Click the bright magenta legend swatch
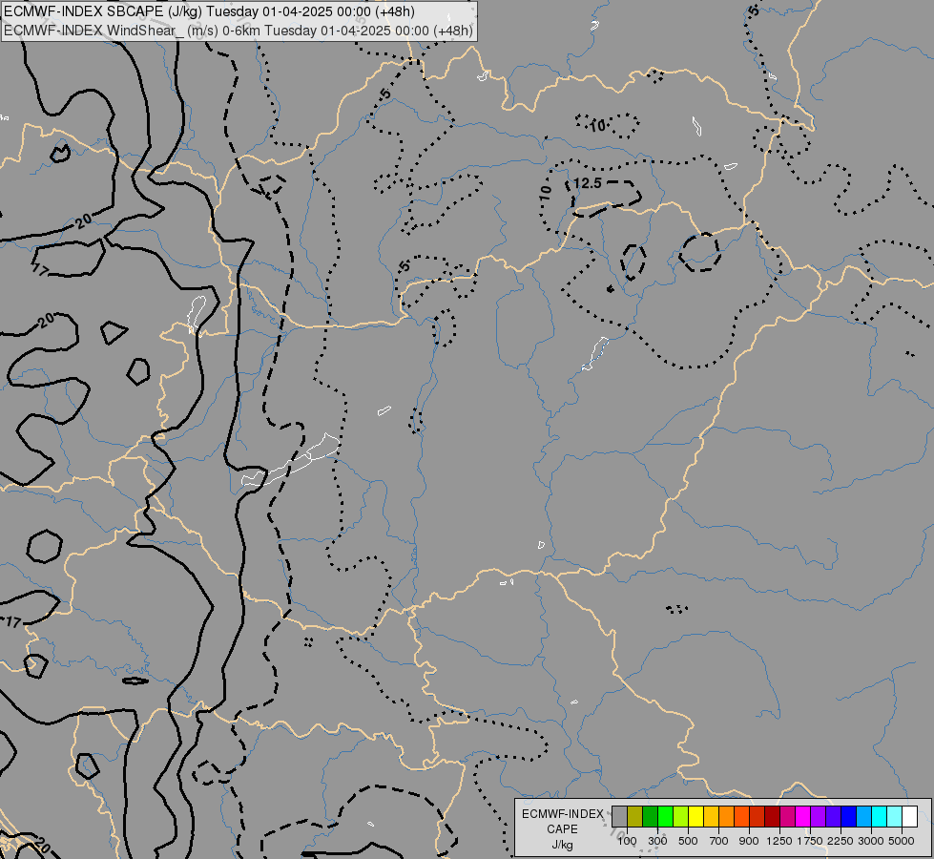This screenshot has width=934, height=859. 803,816
